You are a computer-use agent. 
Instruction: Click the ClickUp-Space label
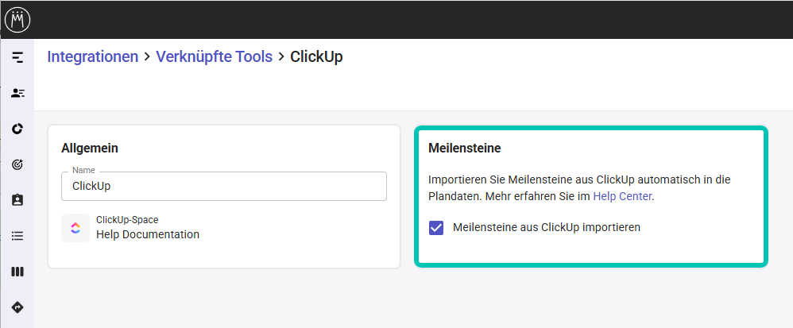pyautogui.click(x=127, y=220)
